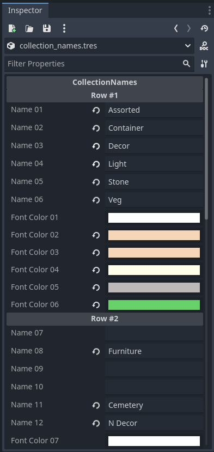Revert the Name 11 Cemetery value
The width and height of the screenshot is (214, 452).
point(96,405)
